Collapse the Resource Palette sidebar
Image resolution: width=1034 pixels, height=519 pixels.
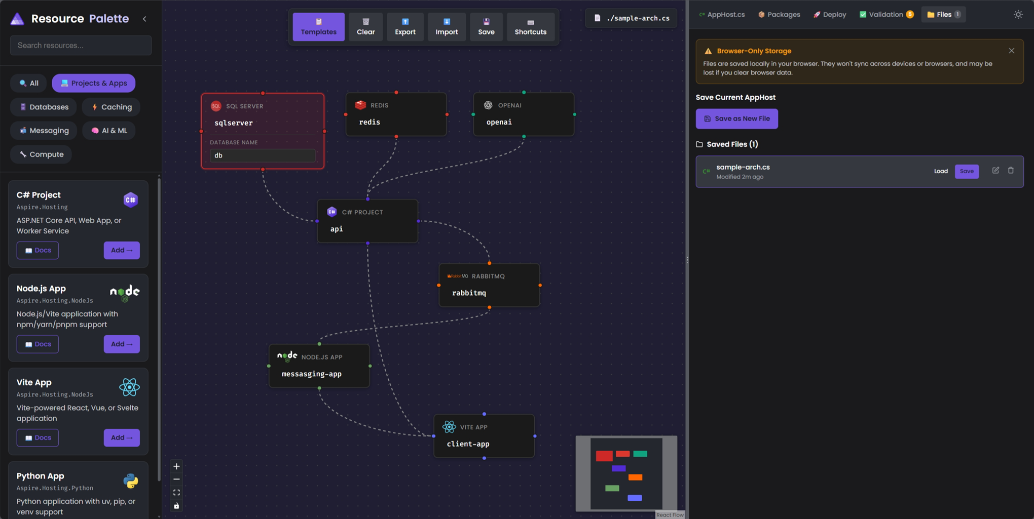coord(144,18)
